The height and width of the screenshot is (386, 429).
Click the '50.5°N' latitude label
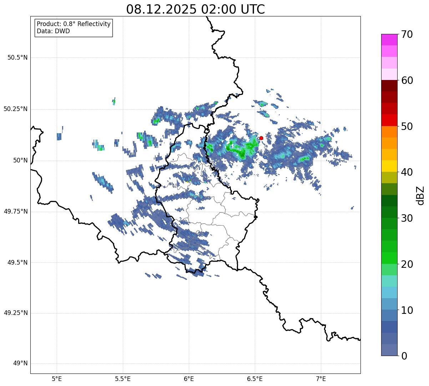click(x=17, y=57)
